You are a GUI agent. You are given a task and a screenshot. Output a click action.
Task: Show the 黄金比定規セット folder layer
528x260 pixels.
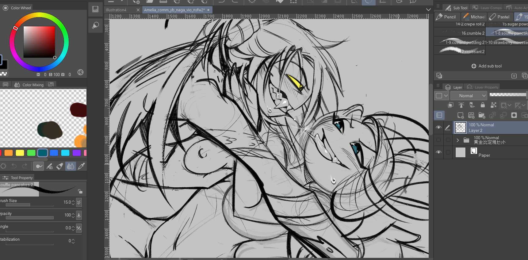click(438, 140)
